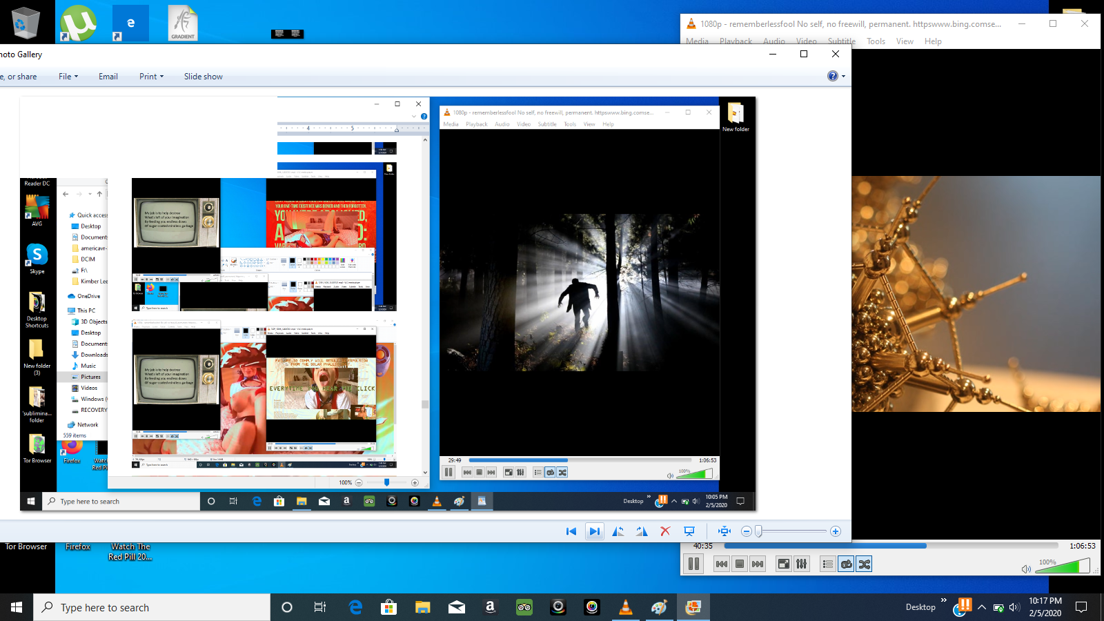Zoom out with the minus button
Image resolution: width=1104 pixels, height=621 pixels.
click(746, 531)
